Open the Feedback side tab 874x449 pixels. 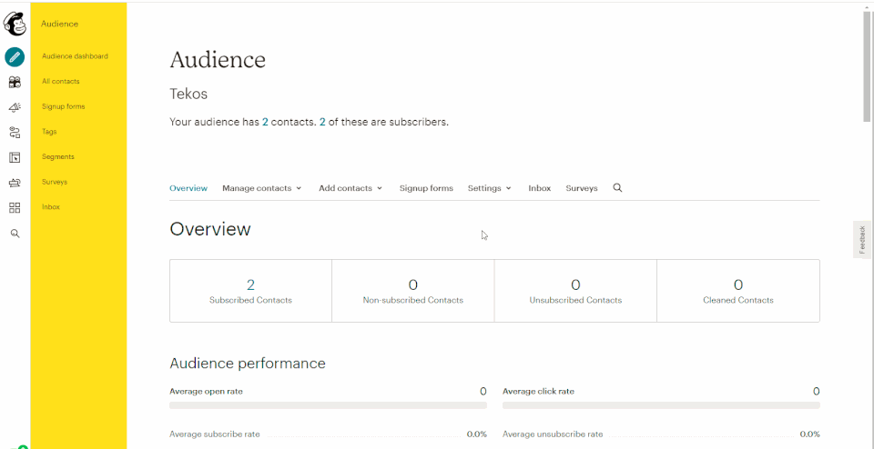click(x=862, y=239)
